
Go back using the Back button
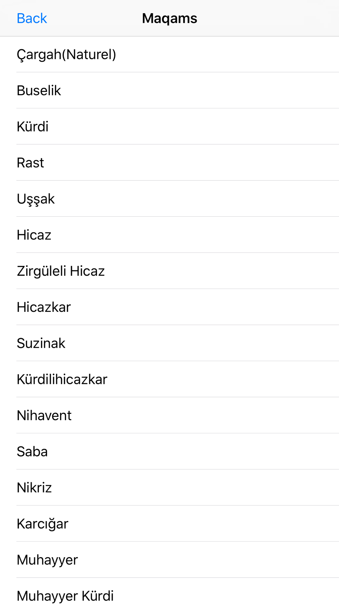pos(32,18)
